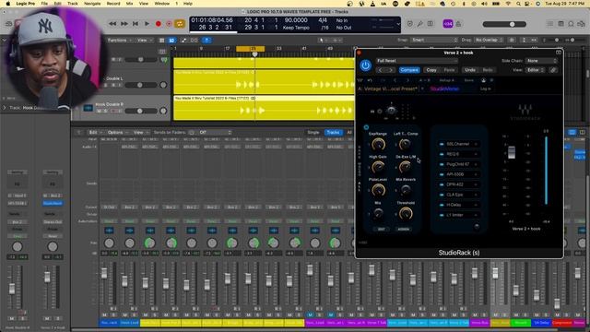Viewport: 590px width, 332px height.
Task: Toggle PuigChild 67 power in rack
Action: click(x=442, y=164)
